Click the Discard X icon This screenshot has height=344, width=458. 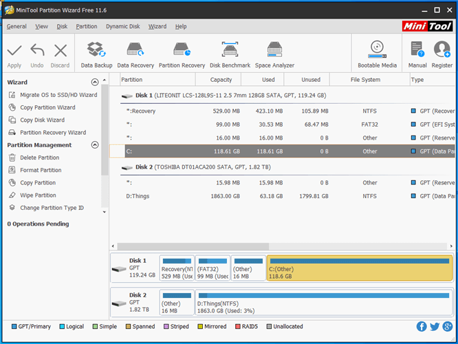pos(61,50)
